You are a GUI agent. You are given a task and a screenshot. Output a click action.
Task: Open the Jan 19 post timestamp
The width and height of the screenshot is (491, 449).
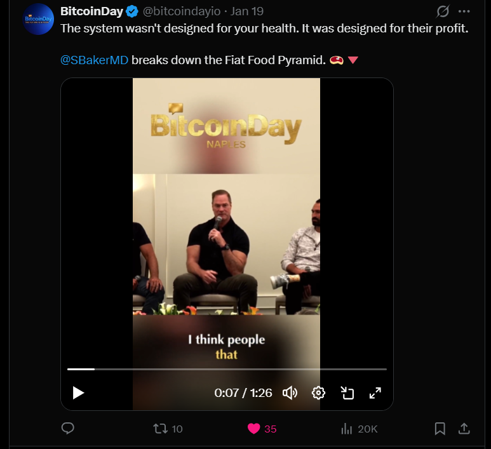247,11
